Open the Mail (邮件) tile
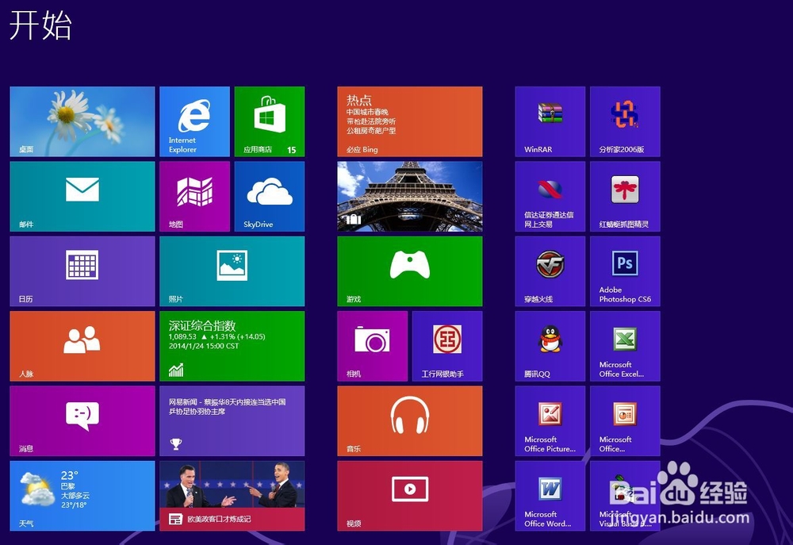The width and height of the screenshot is (793, 545). pos(82,196)
